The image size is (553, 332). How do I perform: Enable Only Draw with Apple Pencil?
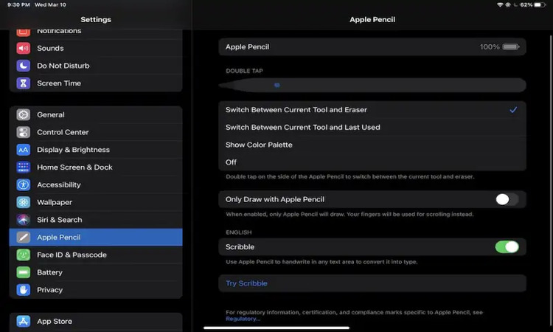(x=506, y=199)
